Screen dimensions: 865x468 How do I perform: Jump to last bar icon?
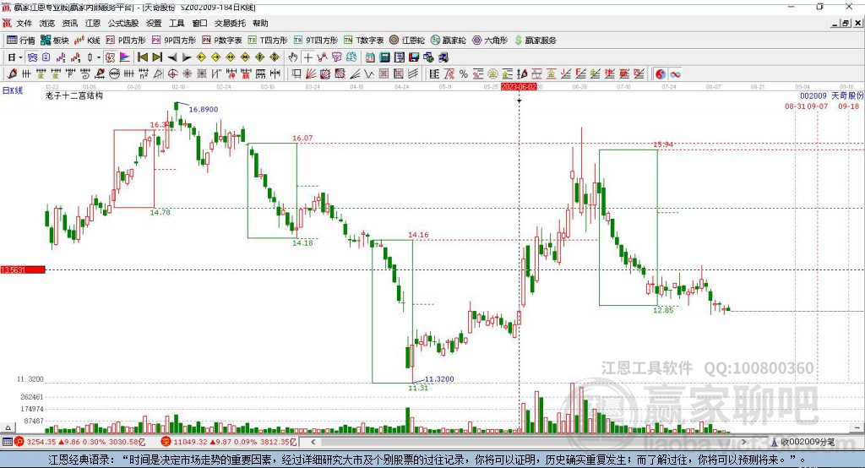(x=157, y=57)
